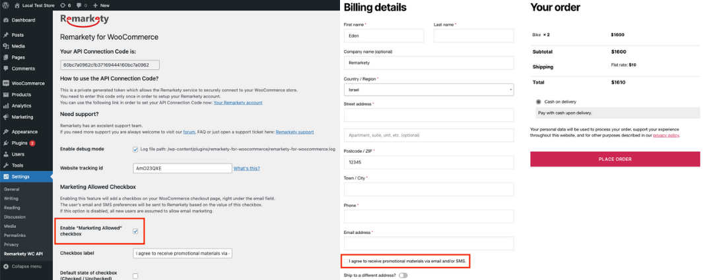Select the Cash on delivery radio button
The image size is (713, 280).
(x=539, y=101)
